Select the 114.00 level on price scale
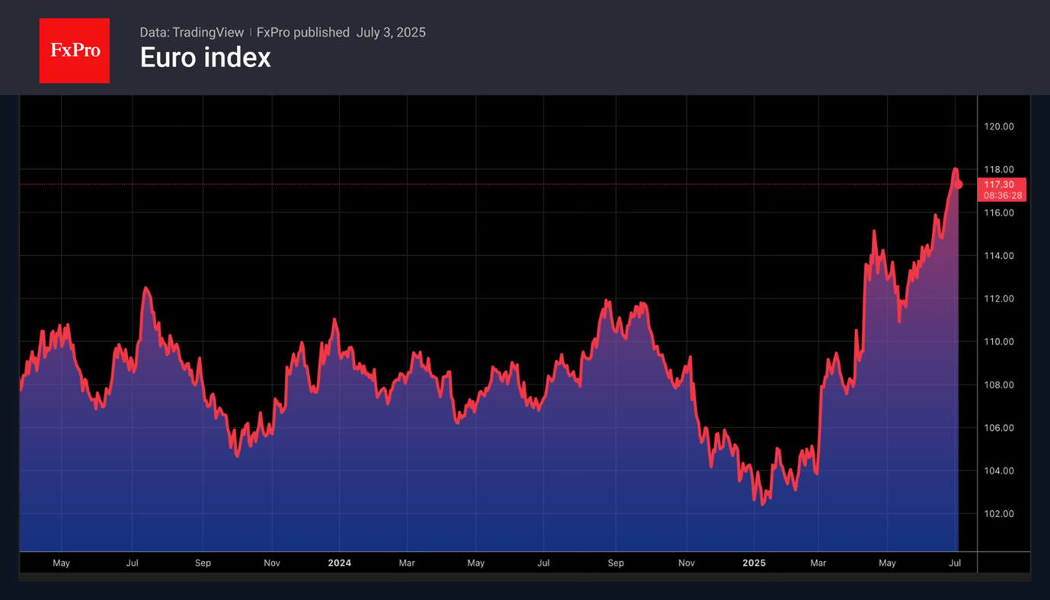 pos(998,256)
